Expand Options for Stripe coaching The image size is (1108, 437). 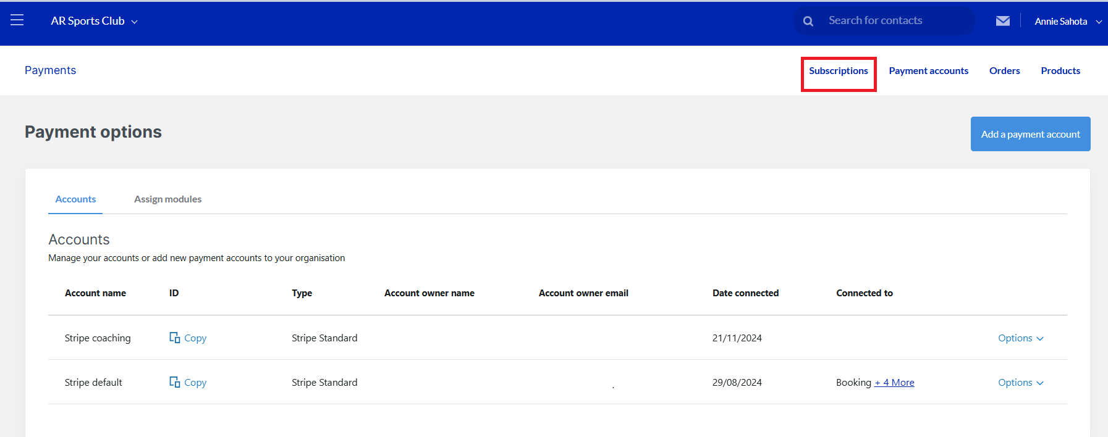[x=1020, y=338]
